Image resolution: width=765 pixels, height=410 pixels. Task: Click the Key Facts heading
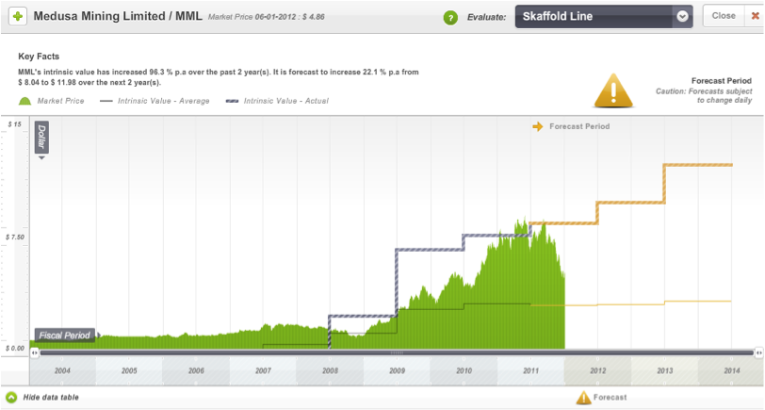[39, 57]
